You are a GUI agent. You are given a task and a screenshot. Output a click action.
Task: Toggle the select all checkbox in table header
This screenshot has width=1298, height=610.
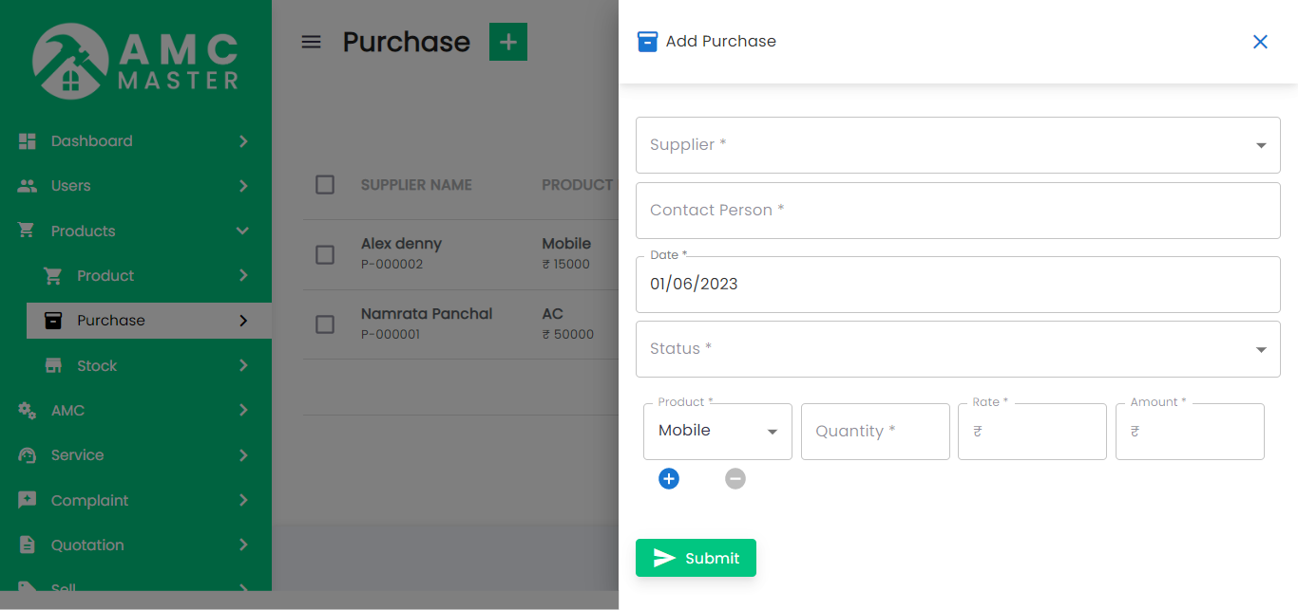[325, 185]
